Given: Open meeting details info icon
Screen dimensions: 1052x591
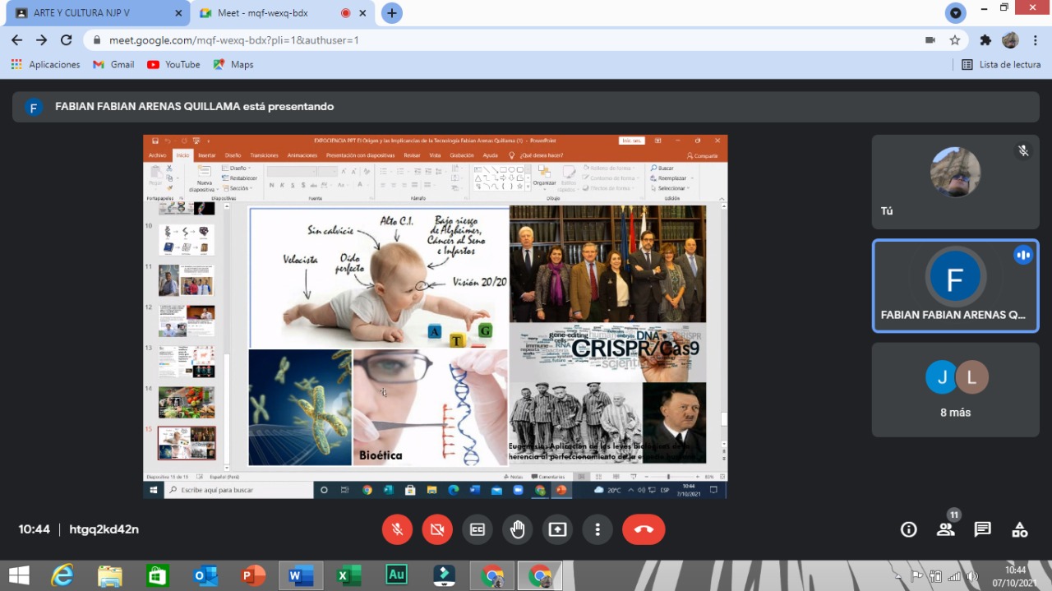Looking at the screenshot, I should click(909, 529).
